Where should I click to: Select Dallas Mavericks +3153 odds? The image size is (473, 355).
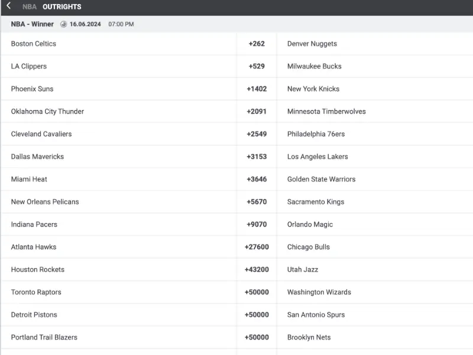(x=257, y=157)
